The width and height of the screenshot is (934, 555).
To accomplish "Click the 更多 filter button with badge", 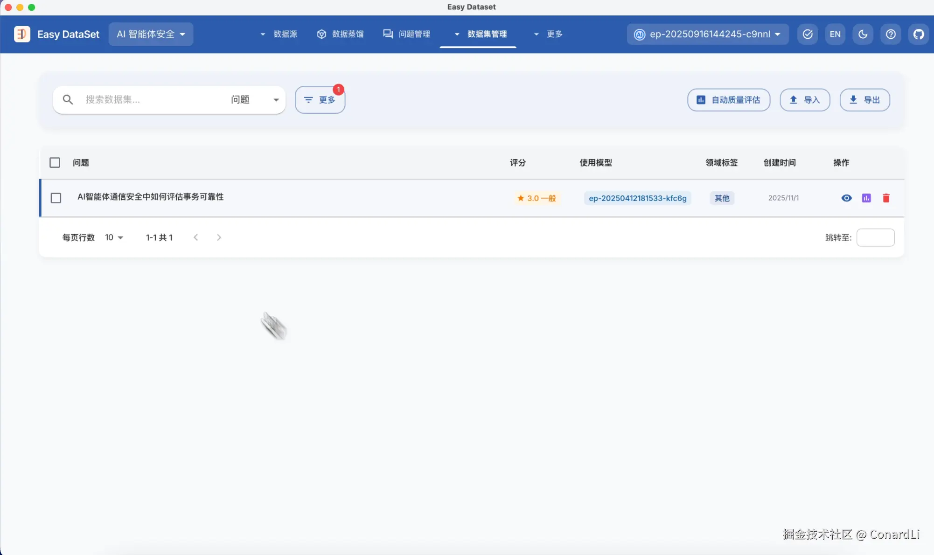I will tap(320, 100).
